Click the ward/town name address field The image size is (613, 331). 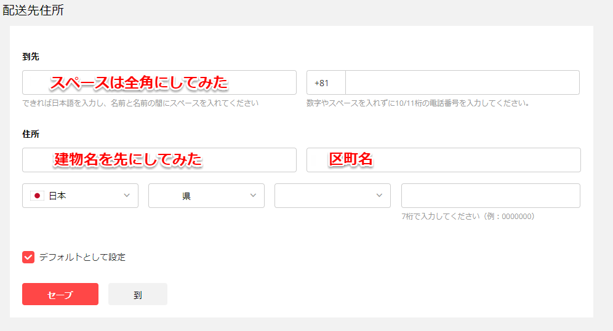pos(443,160)
